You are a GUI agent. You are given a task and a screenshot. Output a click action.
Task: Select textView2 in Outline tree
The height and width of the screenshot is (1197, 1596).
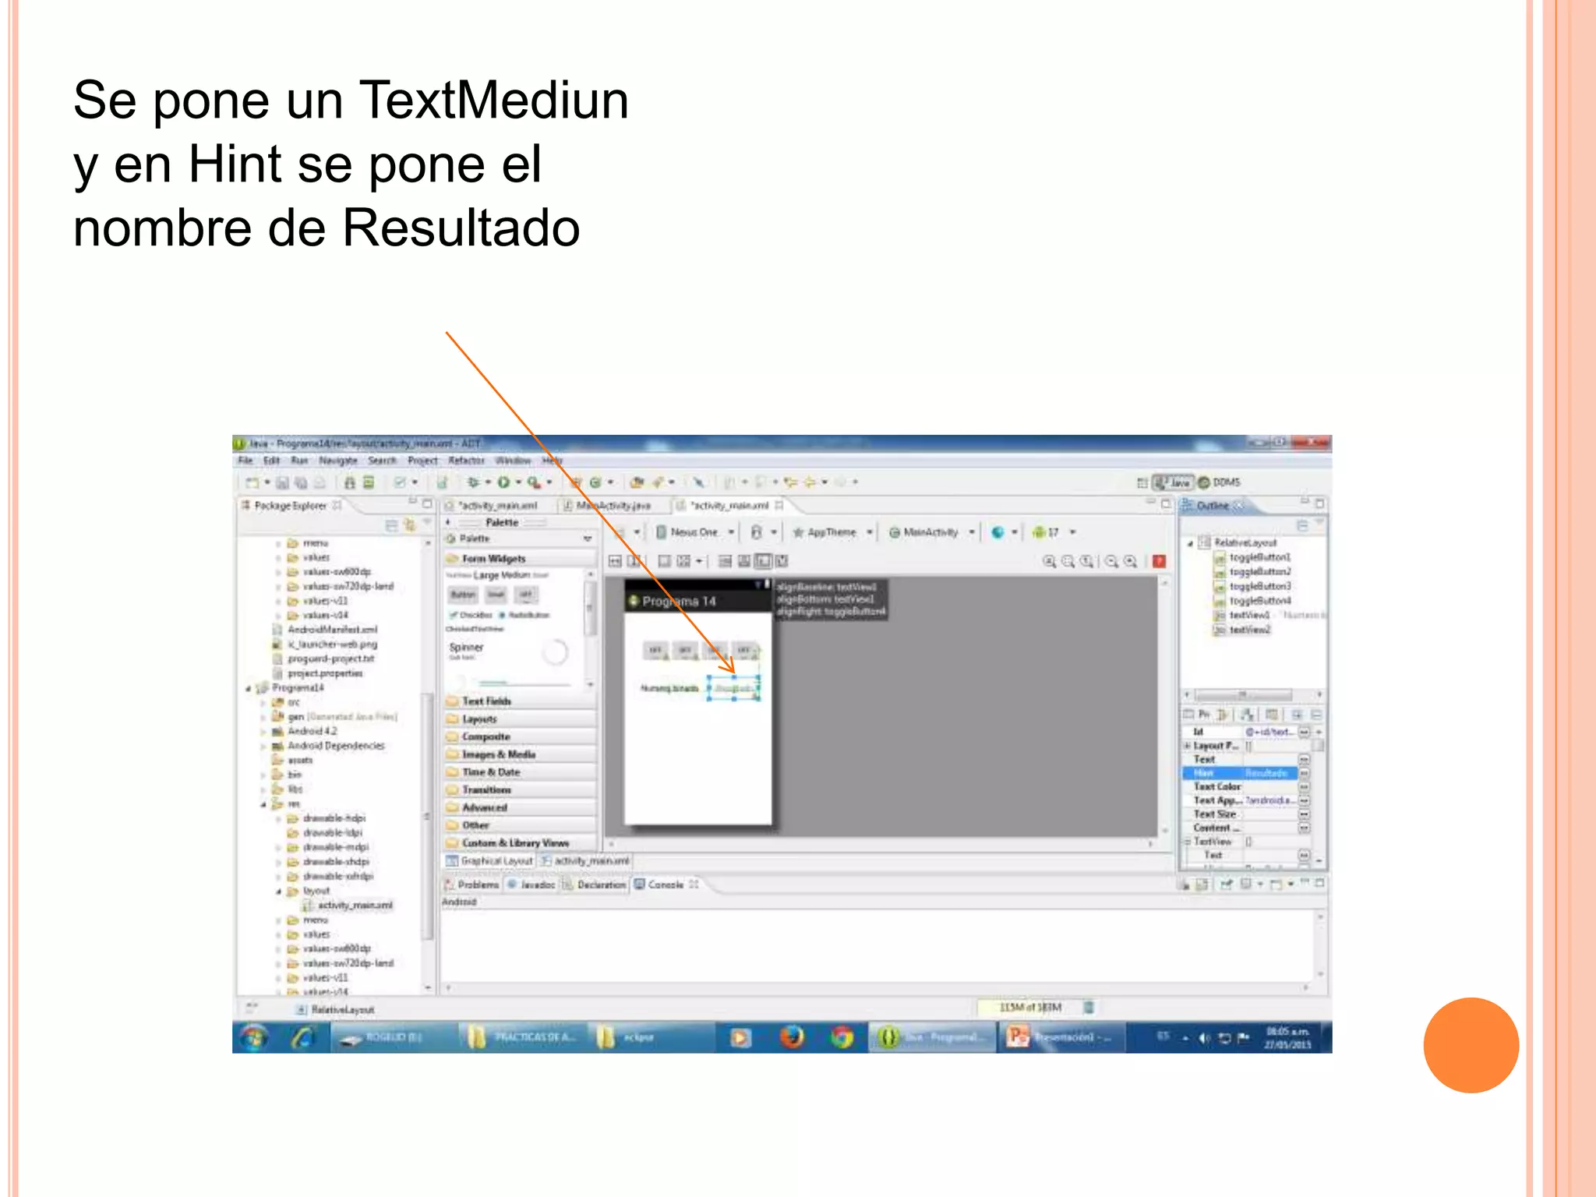[1243, 630]
